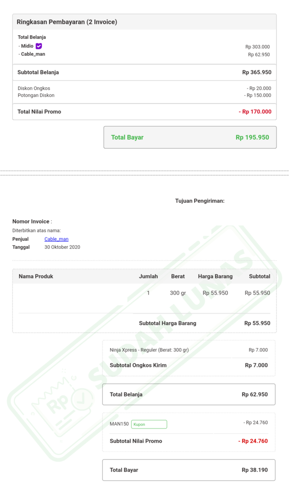Click the Nomor Invoice label
The image size is (289, 493).
point(31,221)
